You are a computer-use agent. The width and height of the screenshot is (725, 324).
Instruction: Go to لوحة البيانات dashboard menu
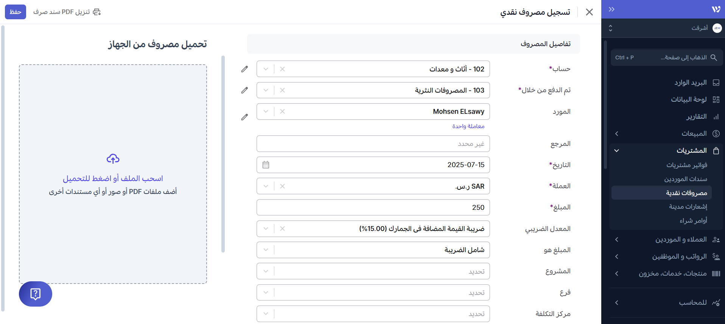[688, 99]
